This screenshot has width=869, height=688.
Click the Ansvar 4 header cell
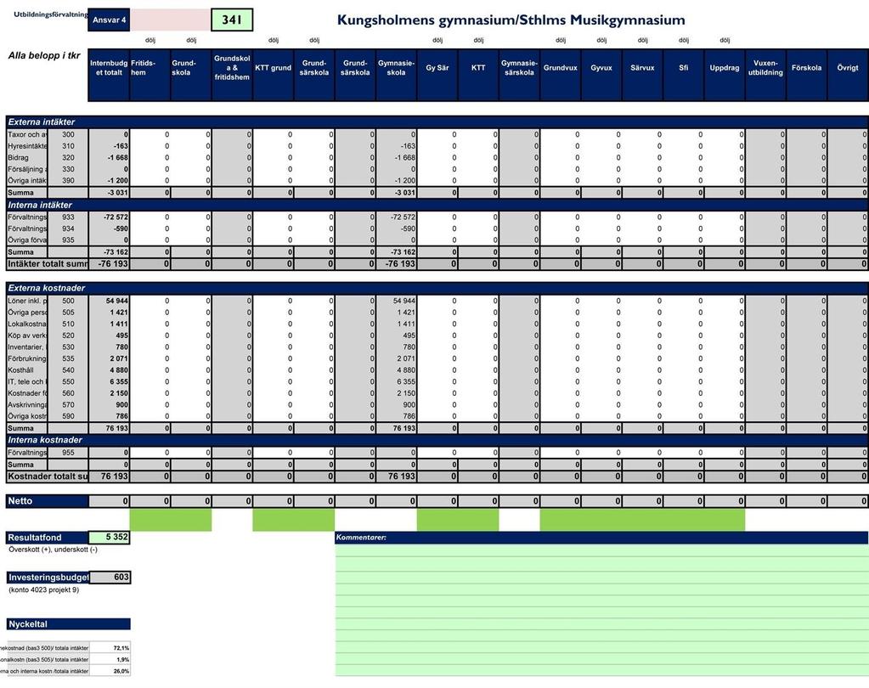click(x=109, y=20)
